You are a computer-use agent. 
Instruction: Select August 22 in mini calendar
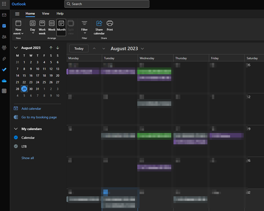(24, 82)
